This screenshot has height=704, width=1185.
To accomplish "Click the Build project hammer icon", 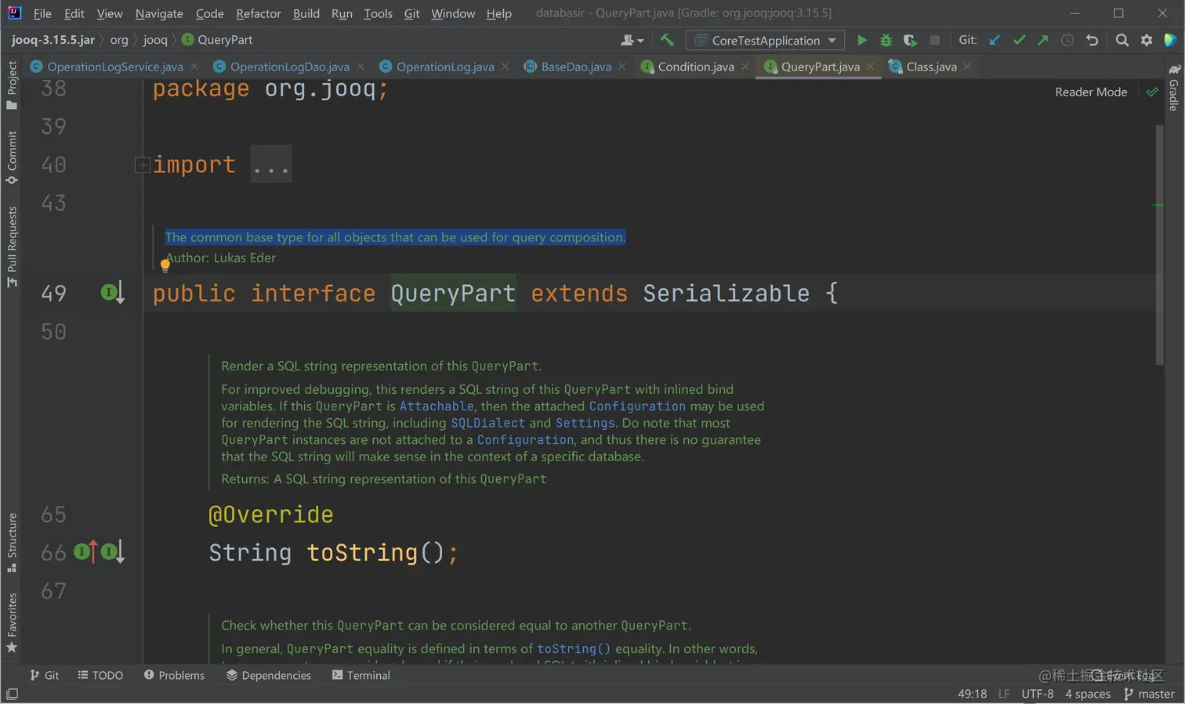I will (x=667, y=40).
